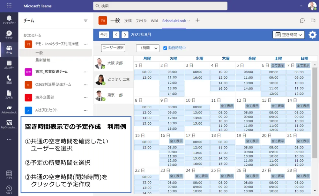Click 全て表示 on day 6
Image resolution: width=319 pixels, height=196 pixels.
tap(278, 65)
